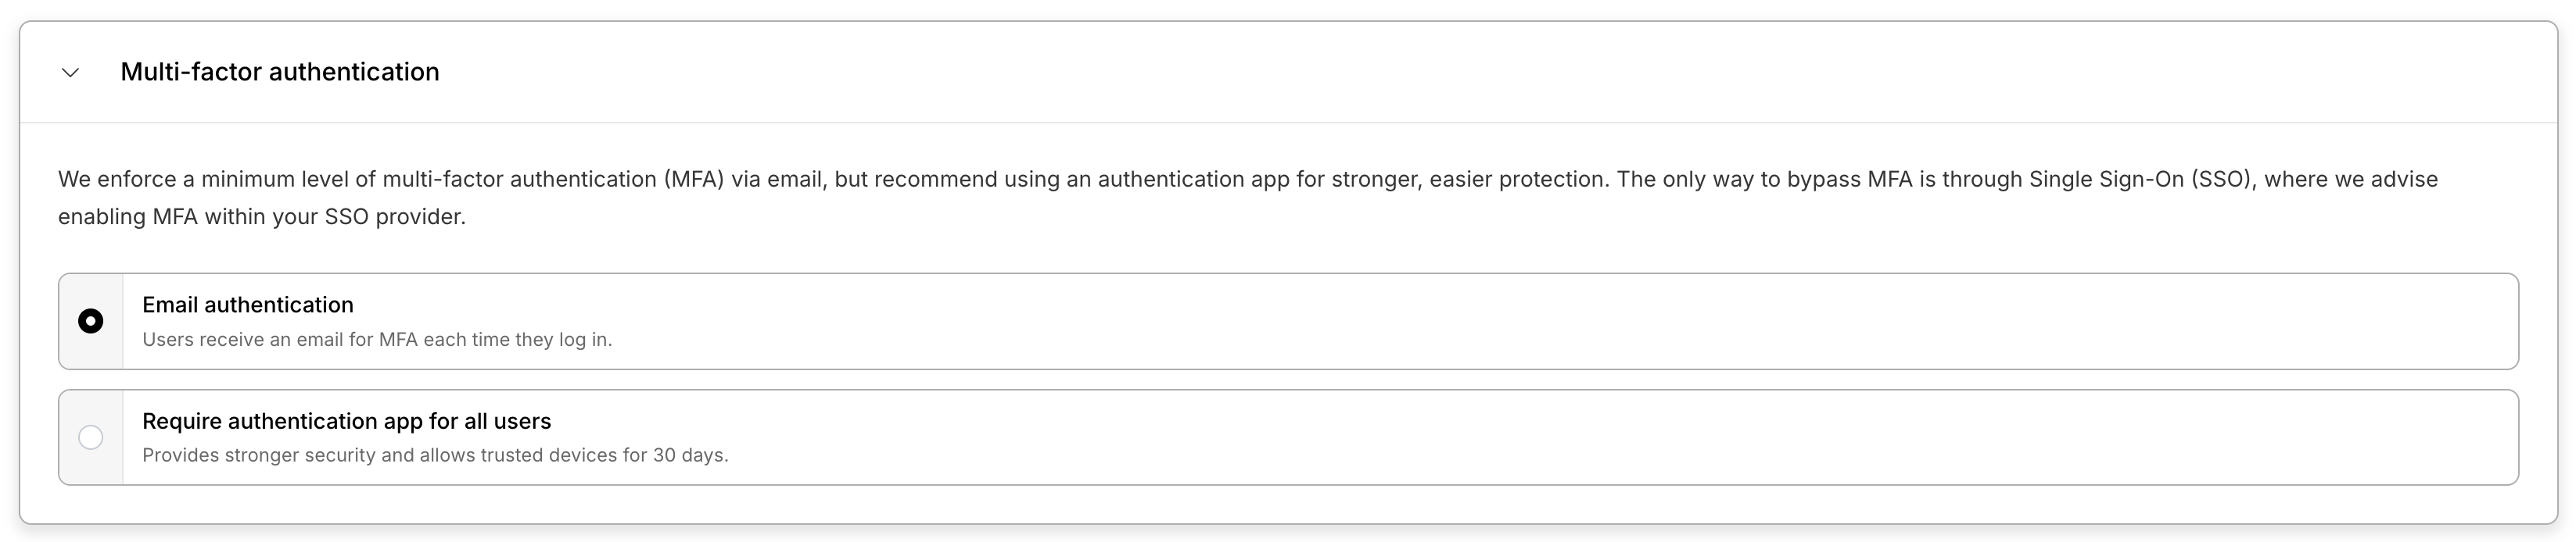2576x542 pixels.
Task: Click the grey strip around the unselected radio
Action: (90, 469)
